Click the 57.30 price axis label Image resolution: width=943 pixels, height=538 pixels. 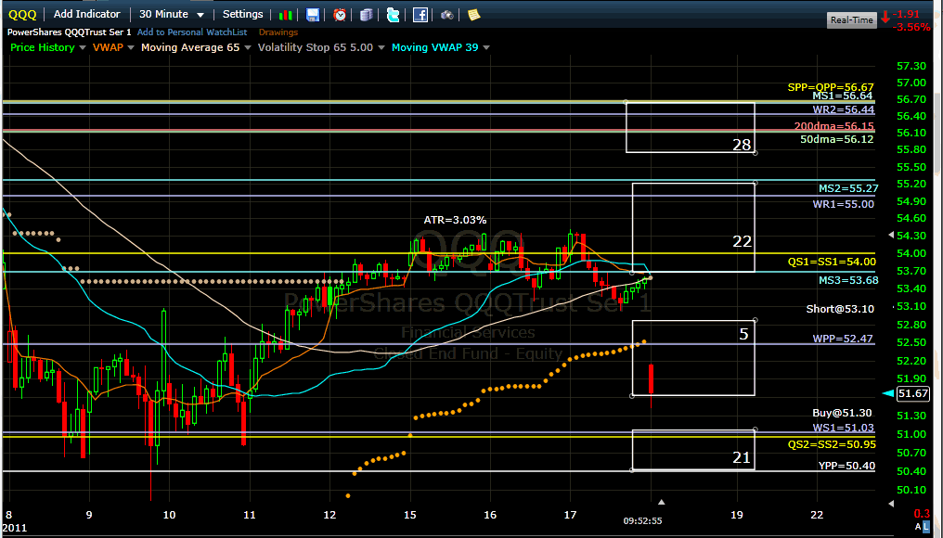click(x=911, y=66)
